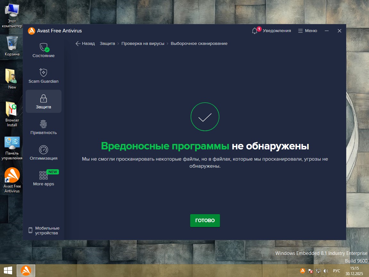Select the Панель управления desktop icon

pos(12,143)
